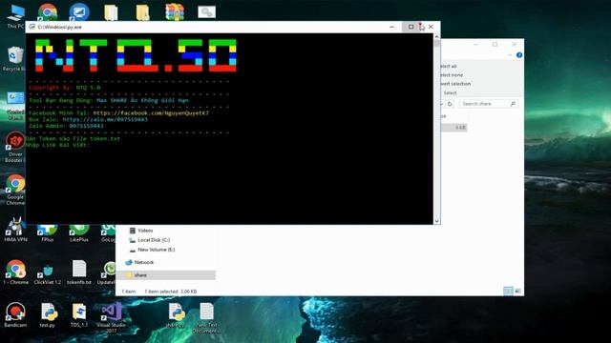Select the Driver Booster shortcut icon
This screenshot has height=343, width=611.
[15, 146]
